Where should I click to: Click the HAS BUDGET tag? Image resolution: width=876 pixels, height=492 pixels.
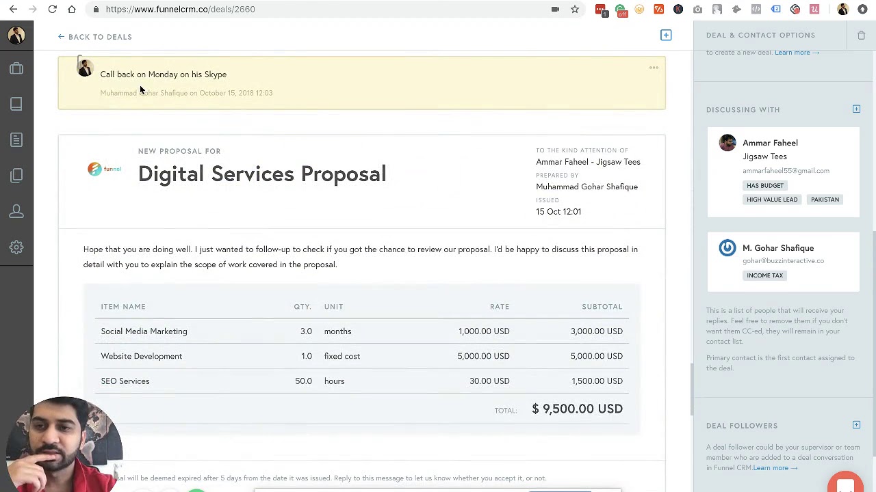[765, 186]
